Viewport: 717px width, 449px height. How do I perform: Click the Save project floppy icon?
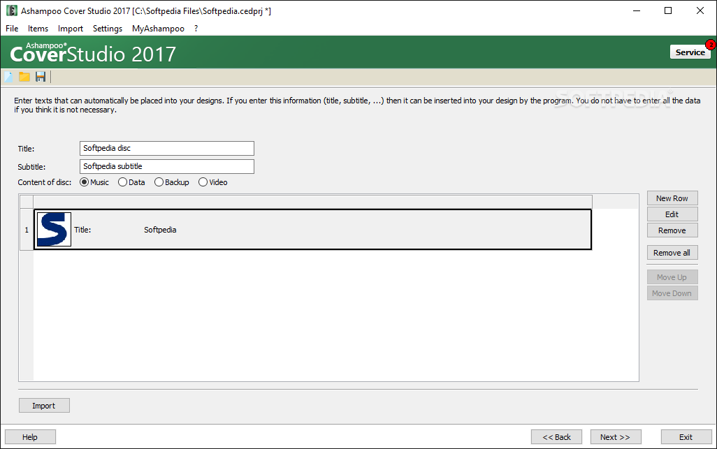click(41, 77)
